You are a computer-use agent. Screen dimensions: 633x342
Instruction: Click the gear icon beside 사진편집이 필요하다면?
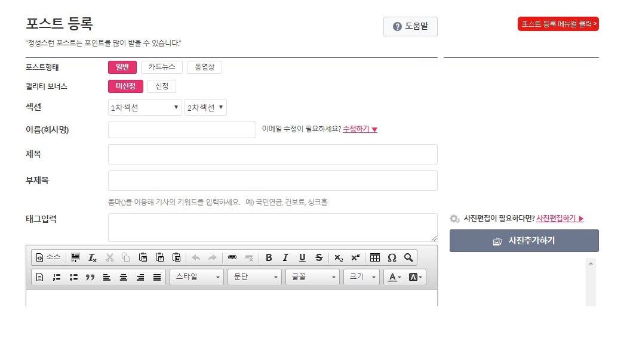pyautogui.click(x=454, y=219)
